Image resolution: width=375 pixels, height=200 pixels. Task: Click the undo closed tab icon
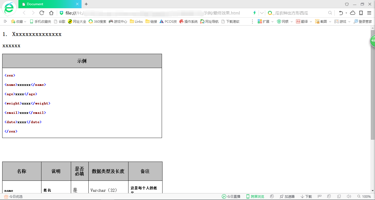pyautogui.click(x=341, y=13)
